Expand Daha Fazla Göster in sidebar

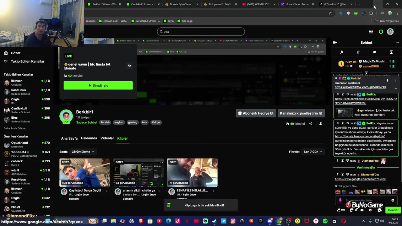[15, 128]
